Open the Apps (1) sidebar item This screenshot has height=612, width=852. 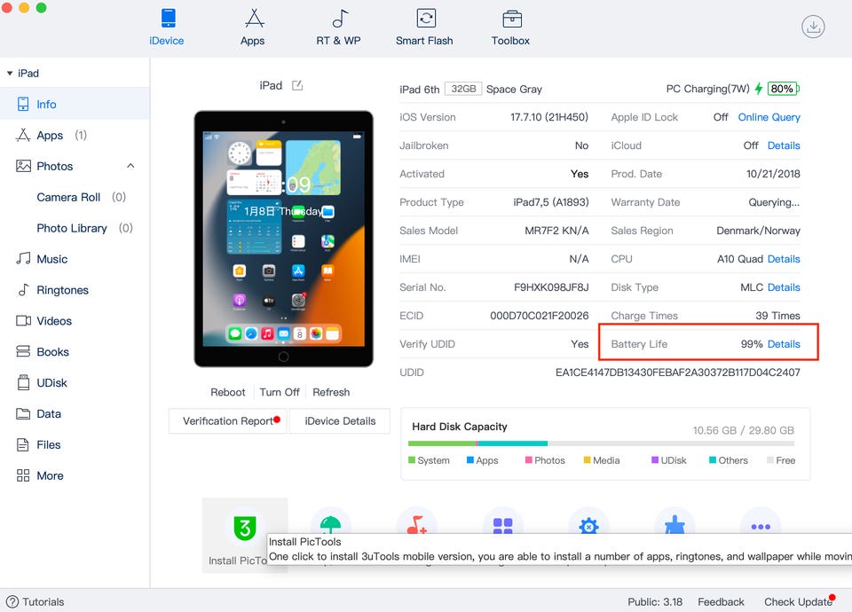click(x=75, y=135)
